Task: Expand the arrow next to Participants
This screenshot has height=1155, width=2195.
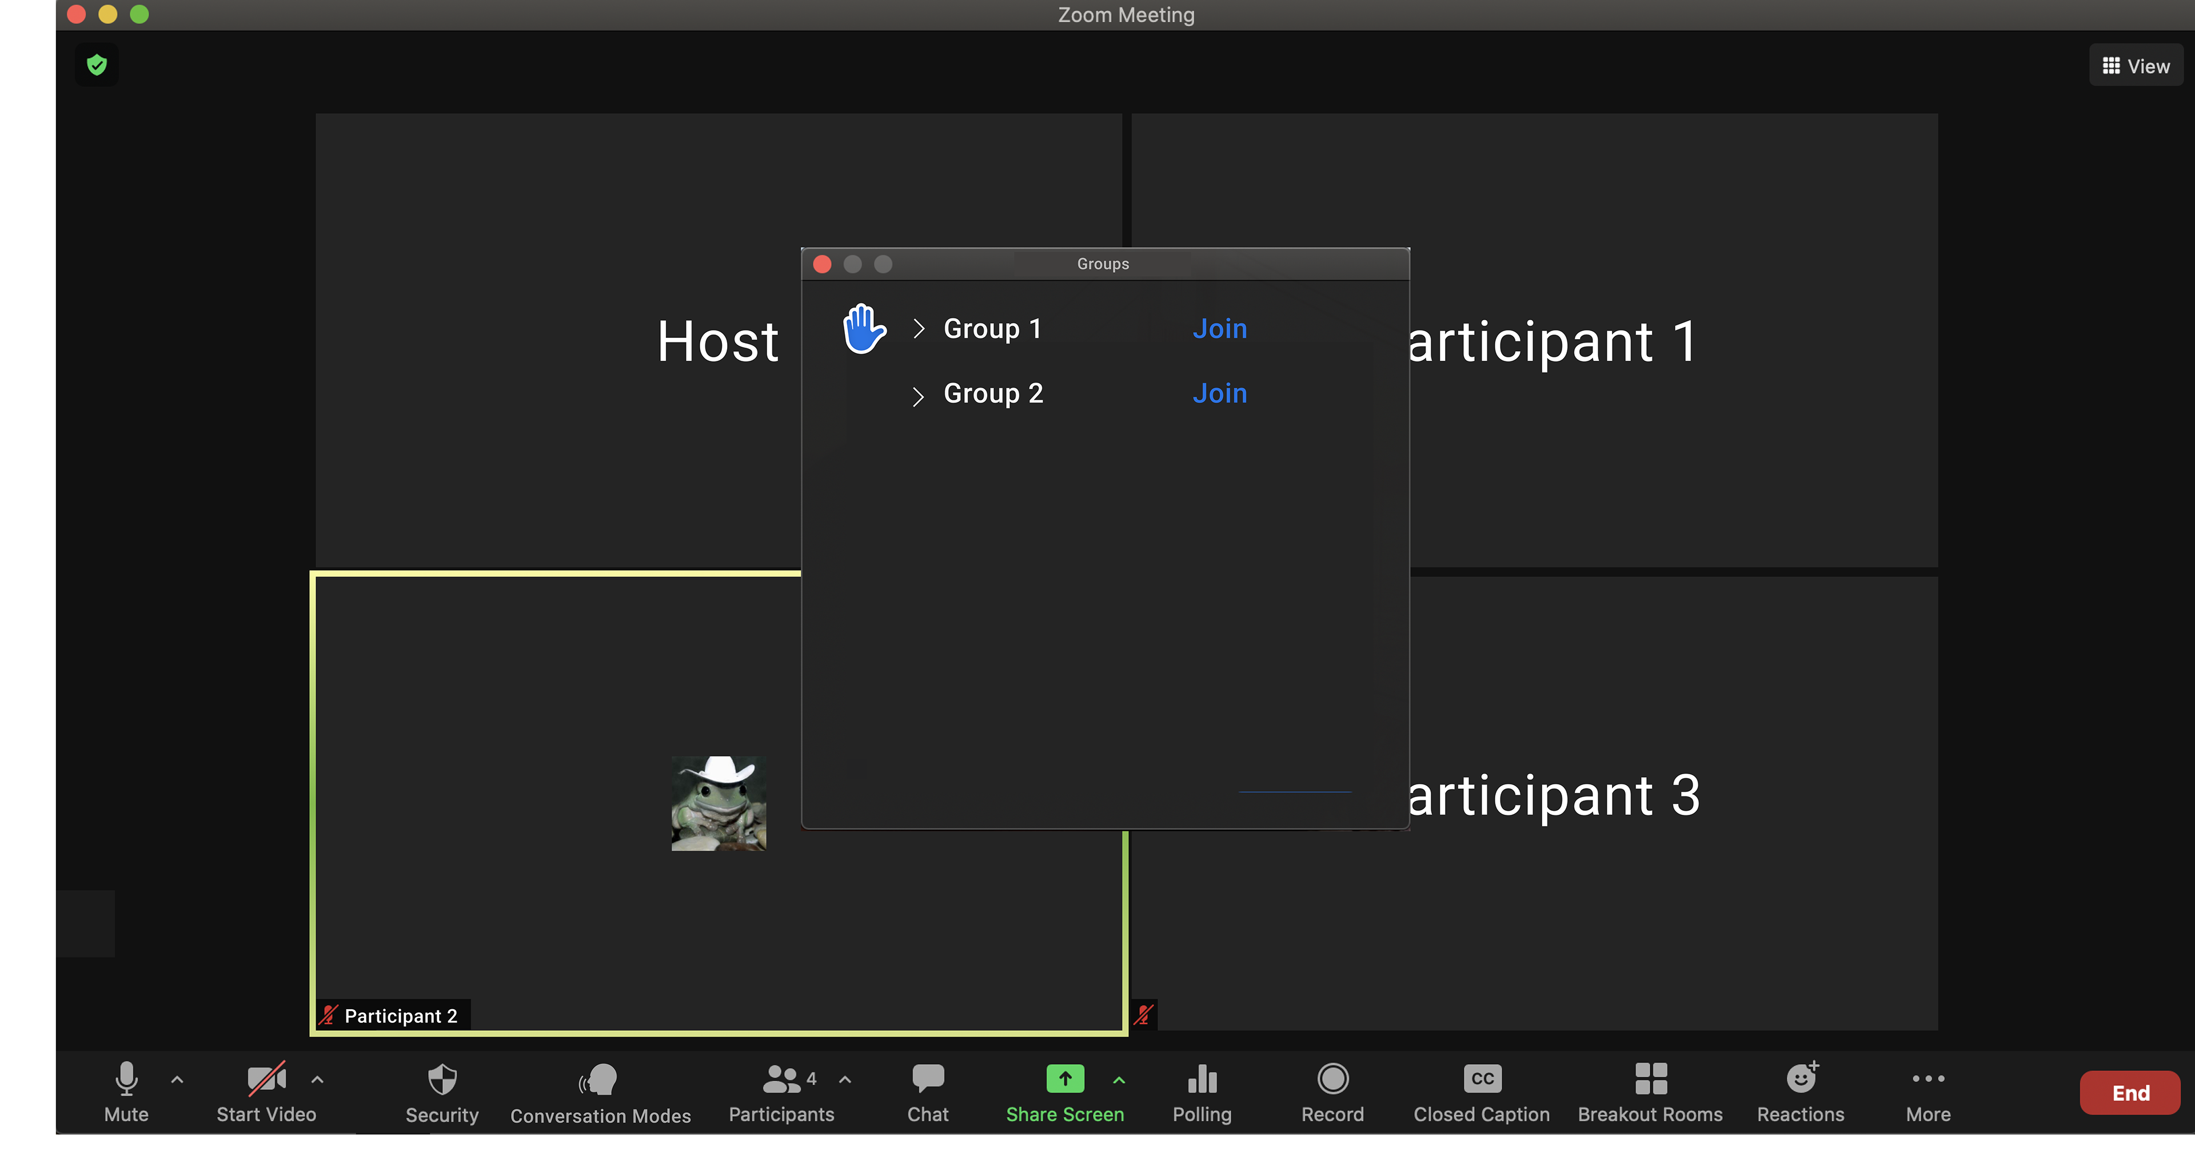Action: [x=844, y=1079]
